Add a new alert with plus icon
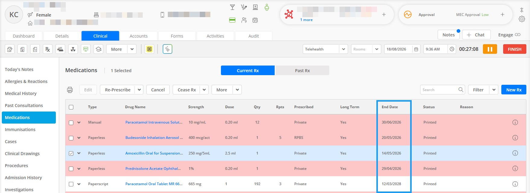Screen dimensions: 530x193 pyautogui.click(x=384, y=14)
